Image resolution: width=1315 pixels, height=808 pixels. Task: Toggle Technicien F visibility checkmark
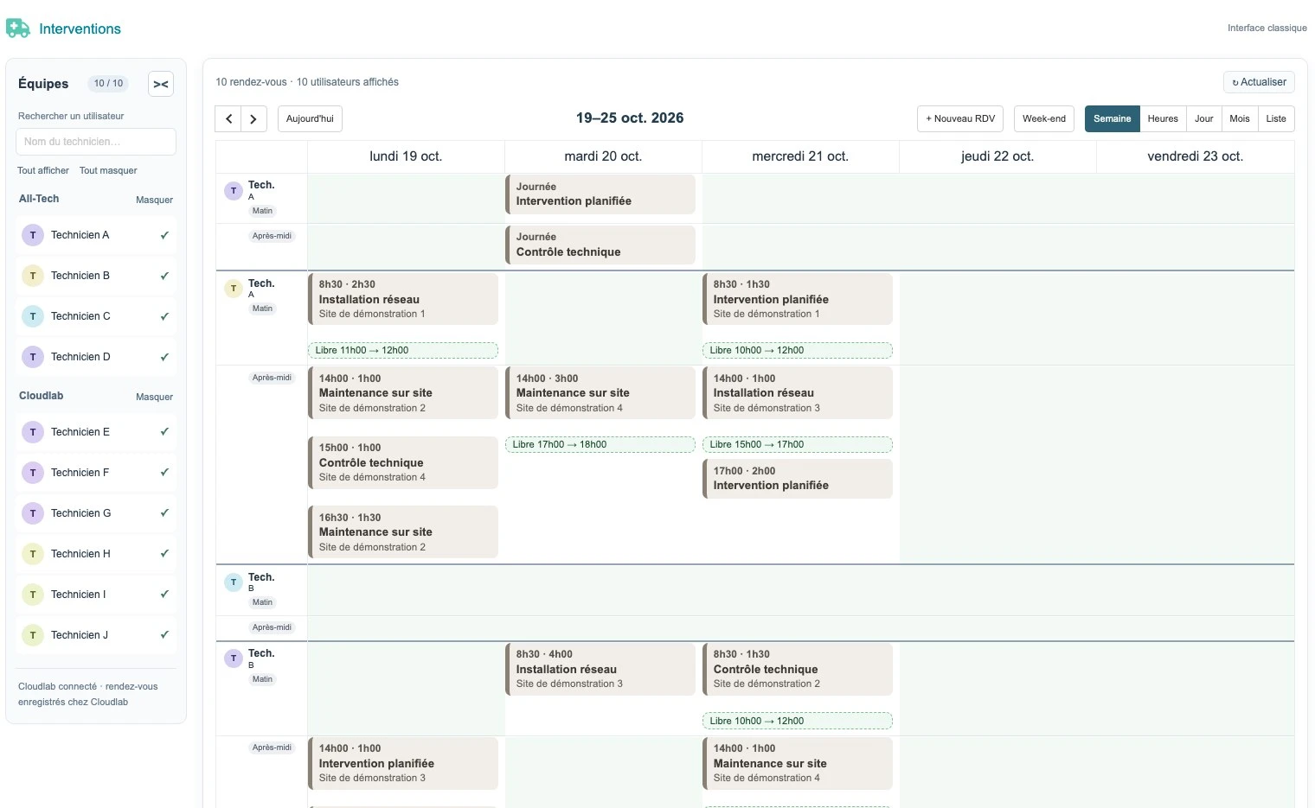(x=164, y=473)
